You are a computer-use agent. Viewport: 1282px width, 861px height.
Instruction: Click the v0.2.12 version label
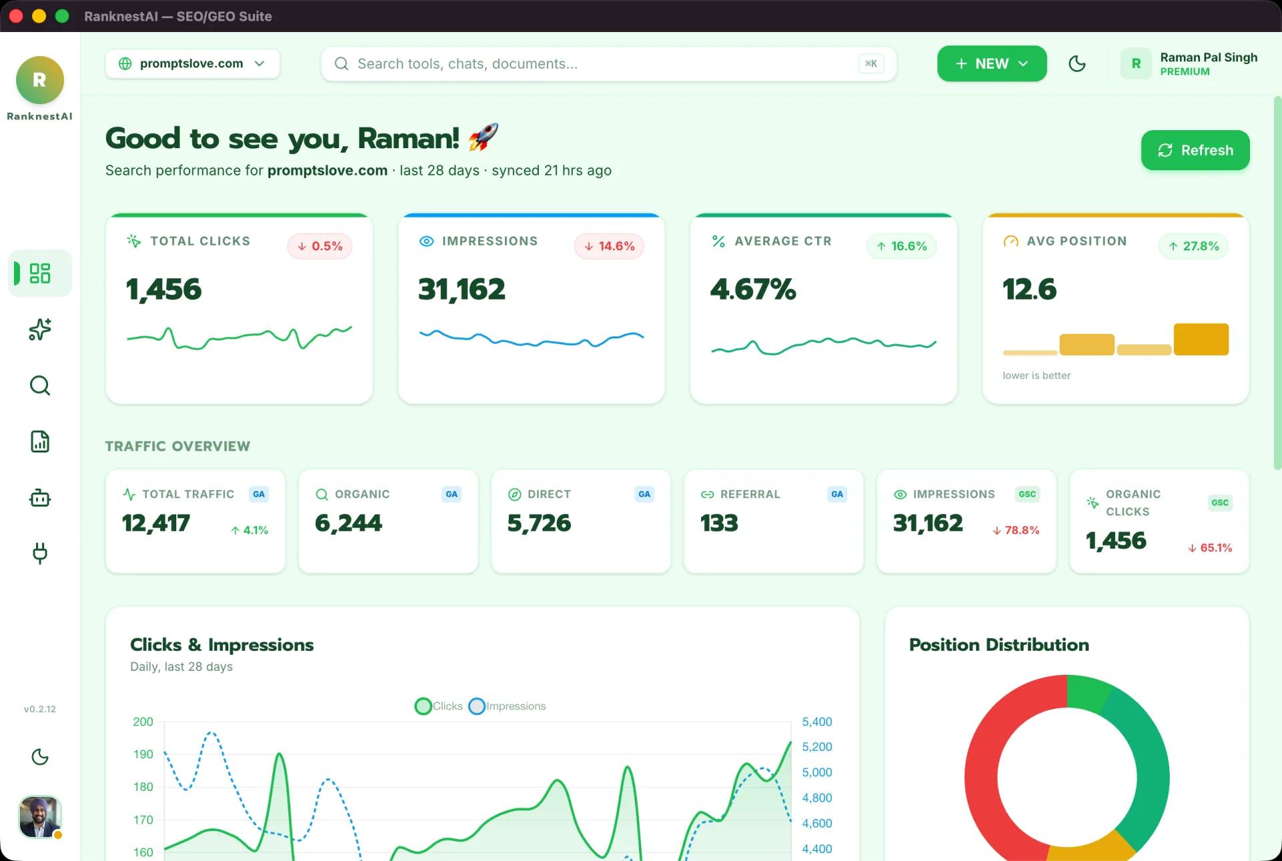pyautogui.click(x=40, y=709)
